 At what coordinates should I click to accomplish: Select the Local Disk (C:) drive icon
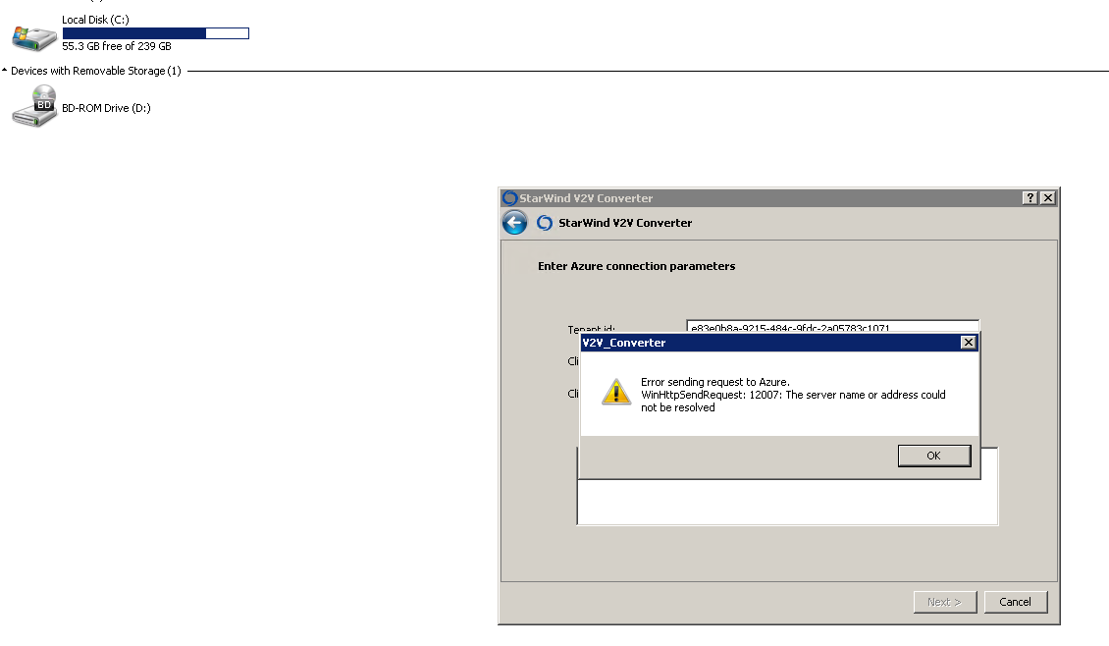(34, 38)
